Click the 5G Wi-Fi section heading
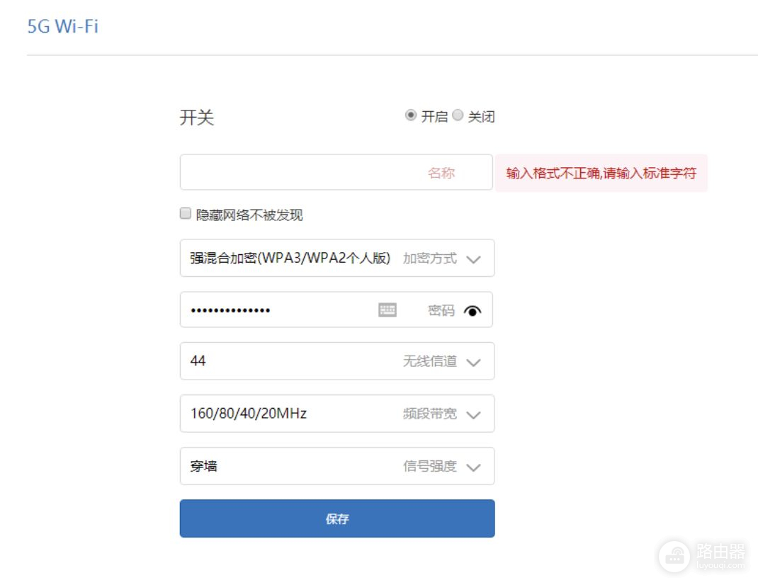758x585 pixels. (62, 28)
